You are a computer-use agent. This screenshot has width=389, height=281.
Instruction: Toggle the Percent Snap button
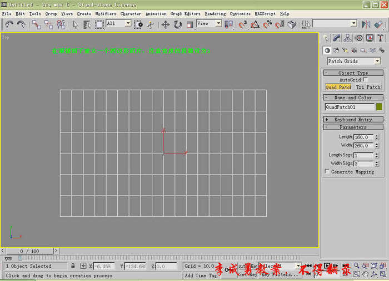point(267,24)
